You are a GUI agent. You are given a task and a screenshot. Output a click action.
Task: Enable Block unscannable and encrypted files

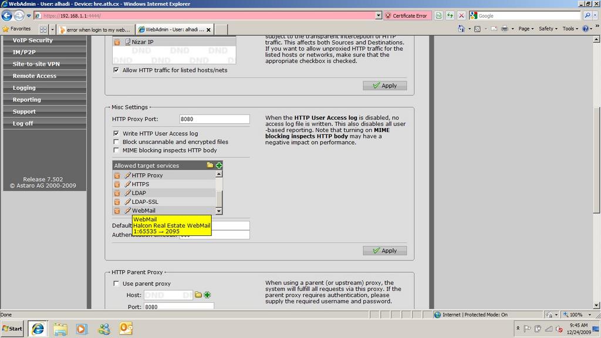(116, 142)
